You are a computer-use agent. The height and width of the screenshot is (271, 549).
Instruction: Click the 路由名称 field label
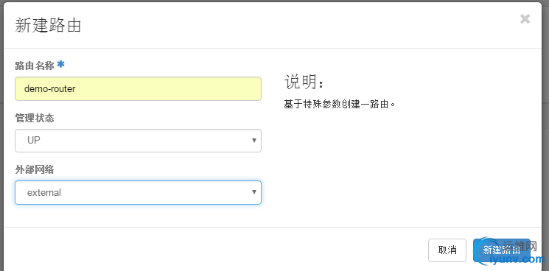[35, 66]
